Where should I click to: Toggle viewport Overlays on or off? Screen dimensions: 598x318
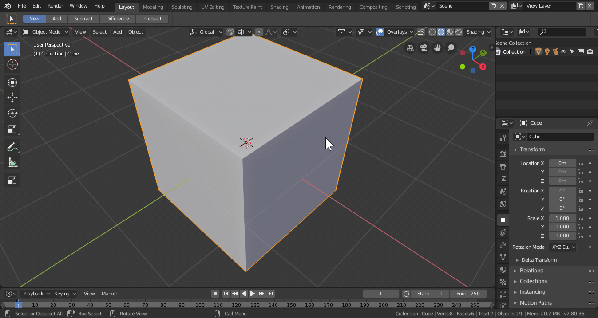380,32
